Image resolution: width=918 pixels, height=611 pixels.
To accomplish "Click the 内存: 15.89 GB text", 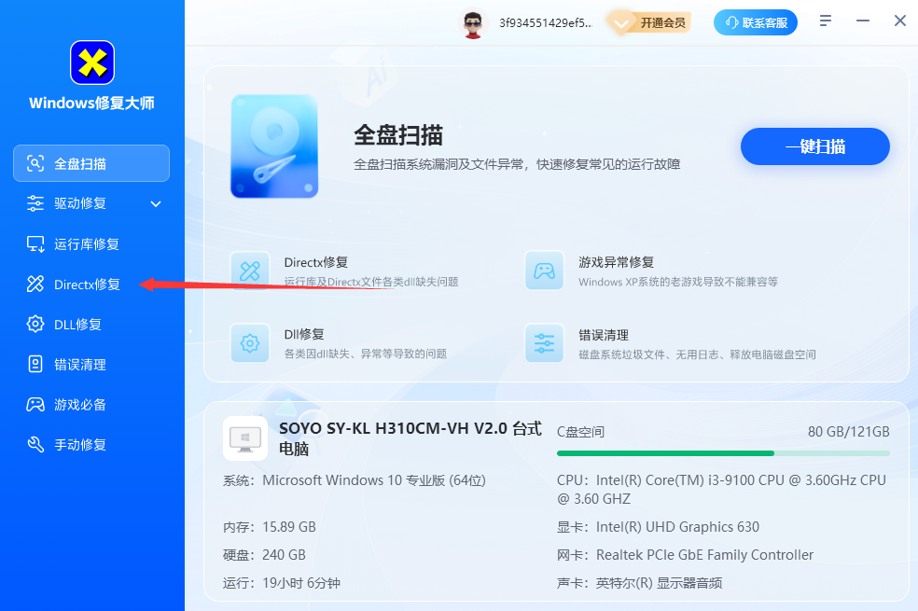I will point(270,527).
